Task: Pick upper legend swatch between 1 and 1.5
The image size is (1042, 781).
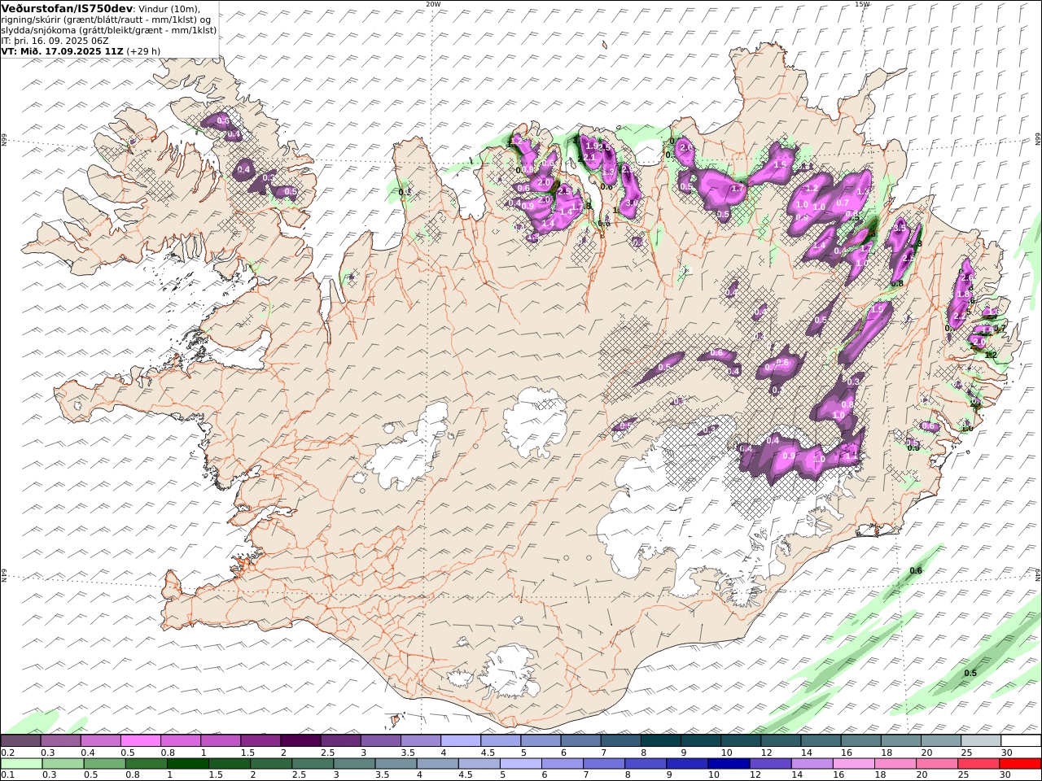Action: (220, 741)
